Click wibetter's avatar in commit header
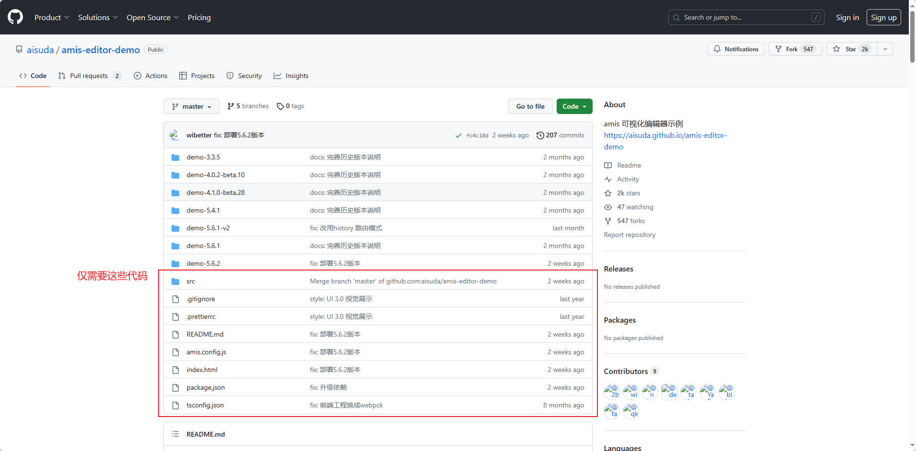 click(x=175, y=135)
